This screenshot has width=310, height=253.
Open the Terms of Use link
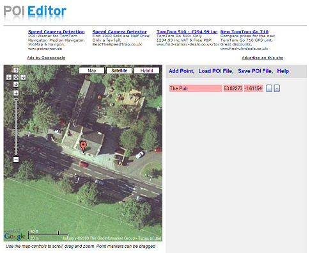coord(150,238)
